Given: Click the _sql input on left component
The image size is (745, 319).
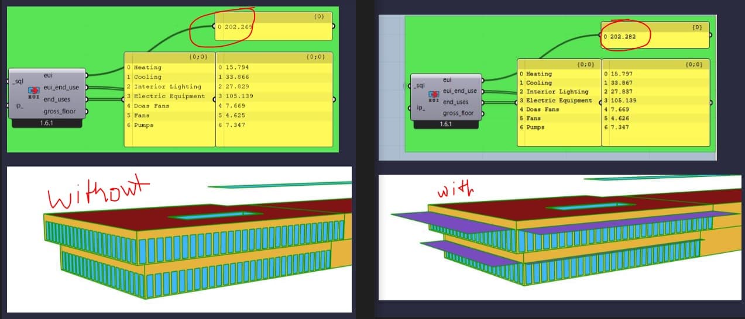Looking at the screenshot, I should pyautogui.click(x=17, y=81).
